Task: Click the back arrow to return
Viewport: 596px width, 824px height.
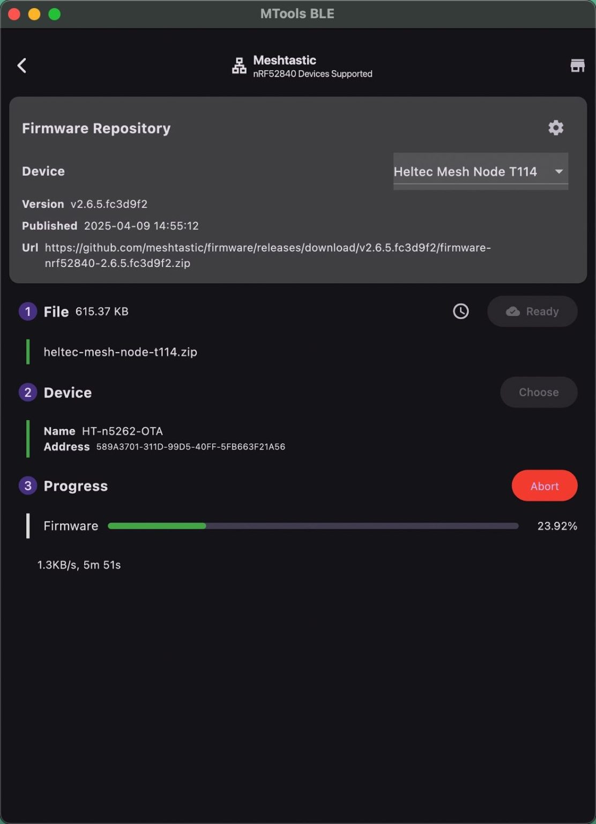Action: pyautogui.click(x=22, y=65)
